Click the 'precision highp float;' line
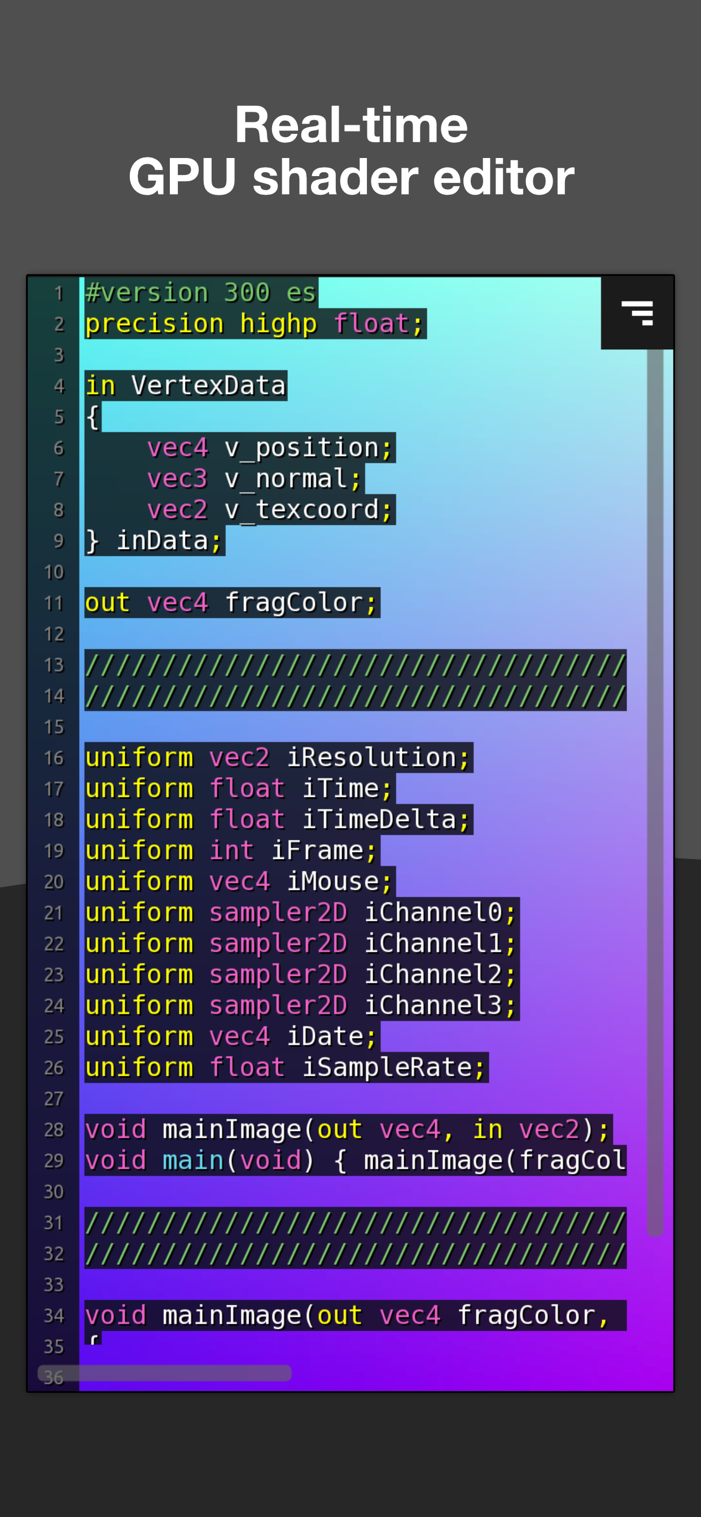Image resolution: width=701 pixels, height=1517 pixels. pyautogui.click(x=254, y=324)
